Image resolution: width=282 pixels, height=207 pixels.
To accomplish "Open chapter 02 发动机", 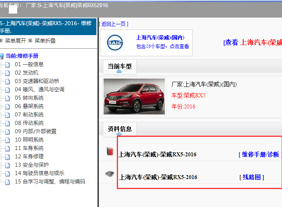I will click(27, 73).
